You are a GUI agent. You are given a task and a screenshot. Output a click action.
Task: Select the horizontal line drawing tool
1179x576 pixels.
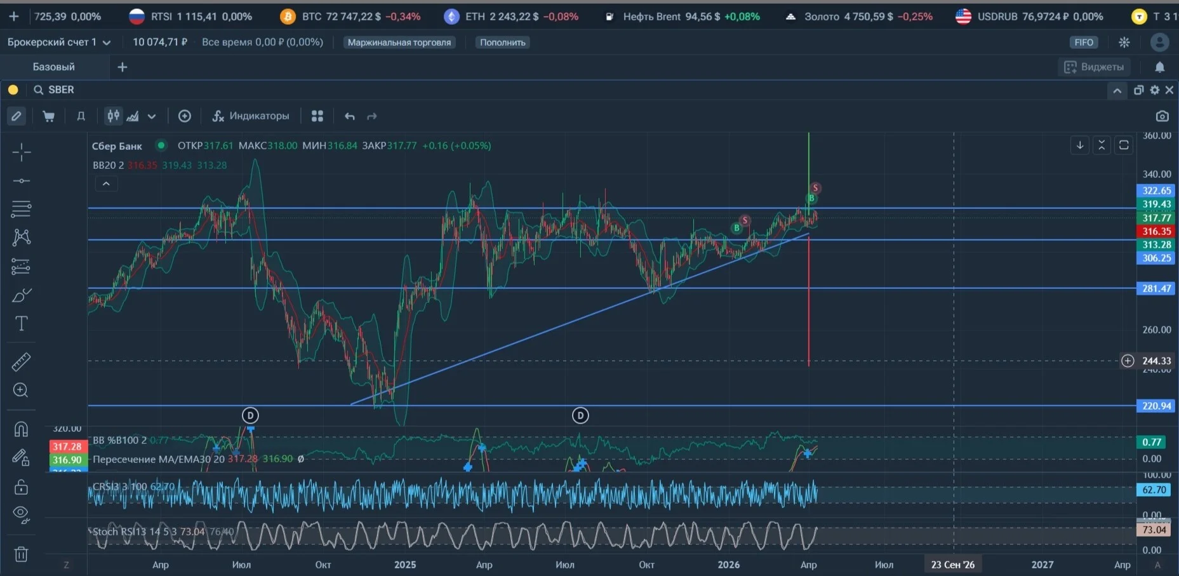coord(21,181)
